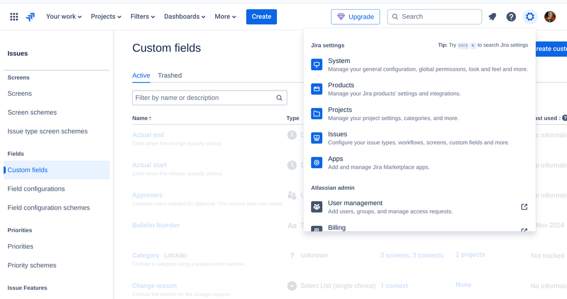This screenshot has width=567, height=299.
Task: Open the notifications icon
Action: (492, 16)
